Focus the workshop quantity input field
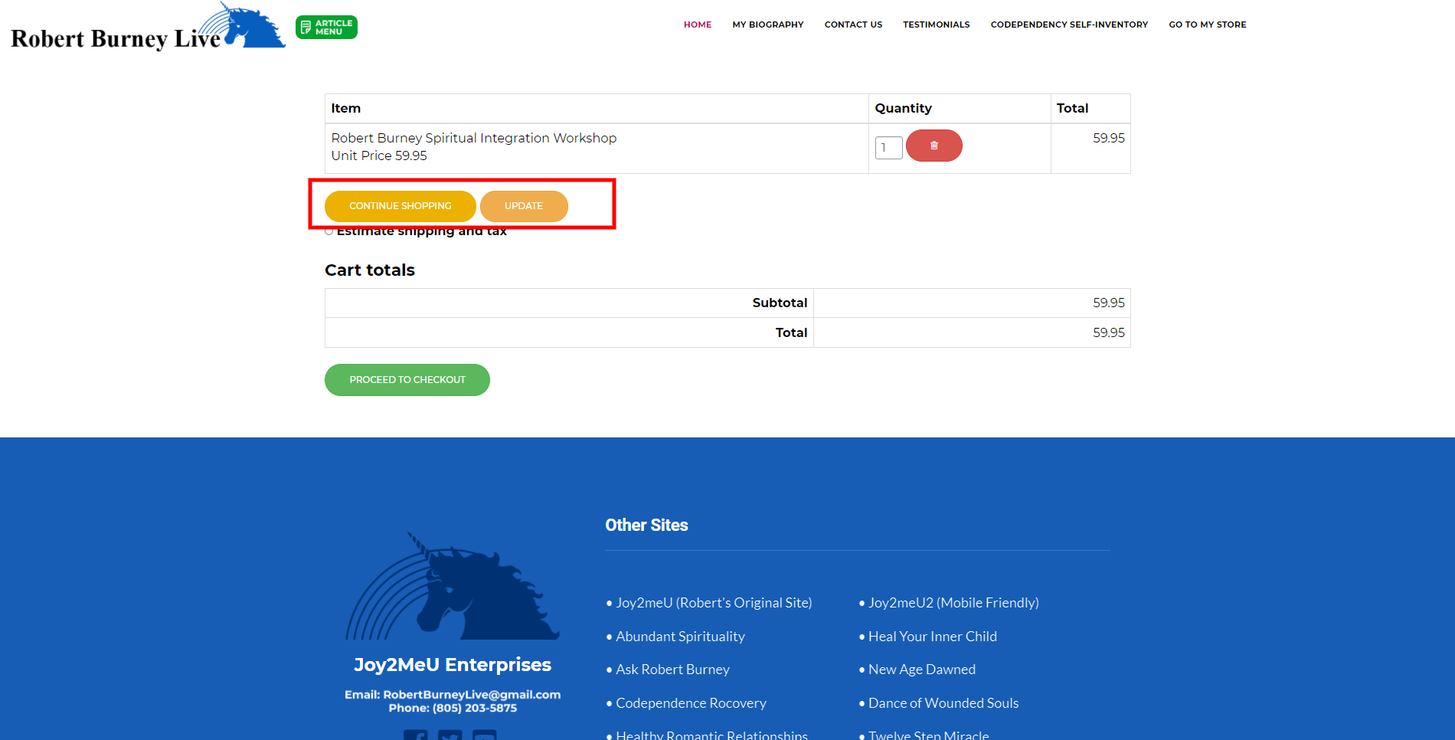This screenshot has height=740, width=1455. tap(888, 148)
